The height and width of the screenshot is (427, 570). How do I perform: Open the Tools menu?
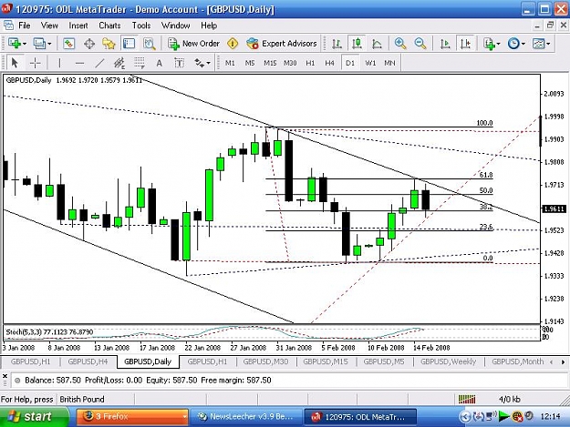pos(141,25)
